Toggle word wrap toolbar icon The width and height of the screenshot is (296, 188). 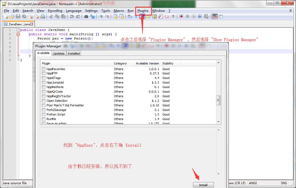coord(130,17)
